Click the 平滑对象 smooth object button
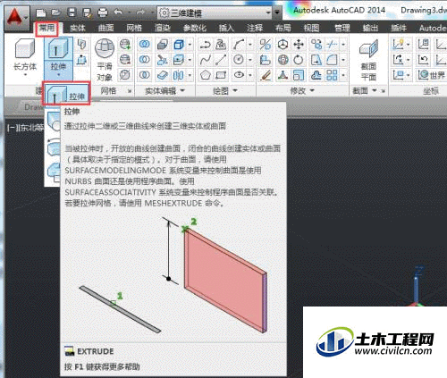Image resolution: width=447 pixels, height=378 pixels. (x=105, y=60)
